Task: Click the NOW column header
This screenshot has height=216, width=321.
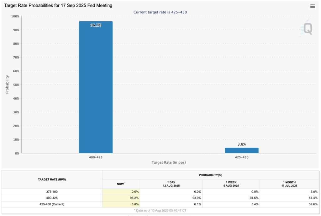Action: (x=121, y=184)
